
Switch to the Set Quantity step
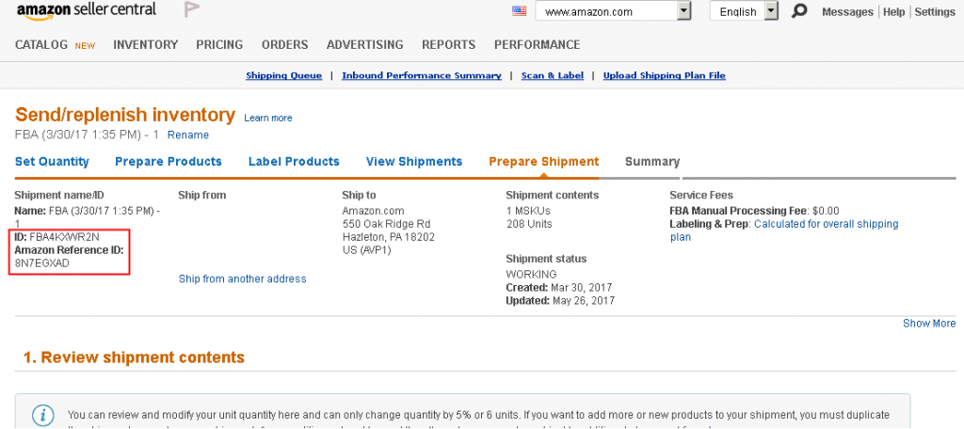click(x=52, y=161)
